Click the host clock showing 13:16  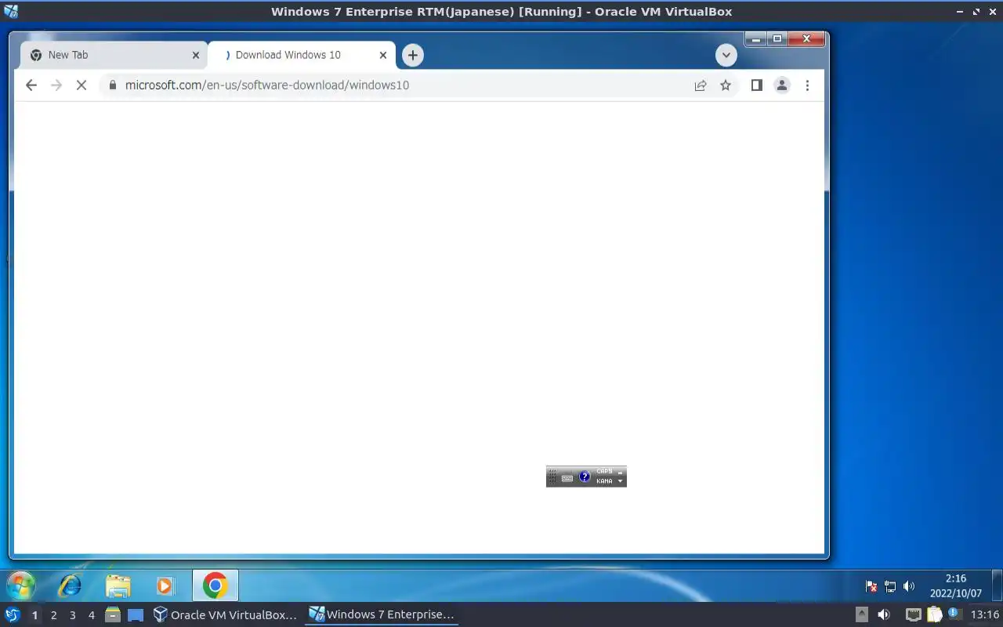(x=985, y=615)
